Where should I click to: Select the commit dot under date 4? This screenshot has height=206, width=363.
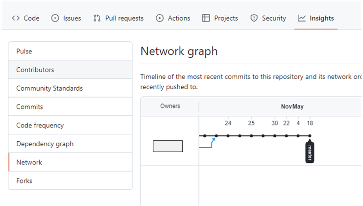tap(298, 136)
